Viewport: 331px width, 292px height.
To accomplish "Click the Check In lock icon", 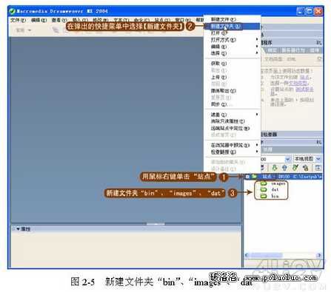I will coord(306,168).
